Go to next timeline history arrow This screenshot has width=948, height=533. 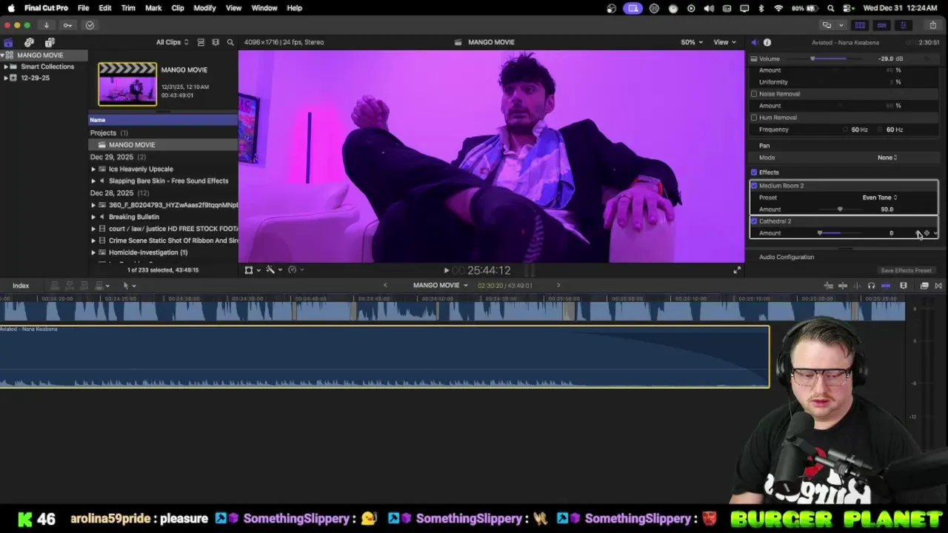coord(558,285)
